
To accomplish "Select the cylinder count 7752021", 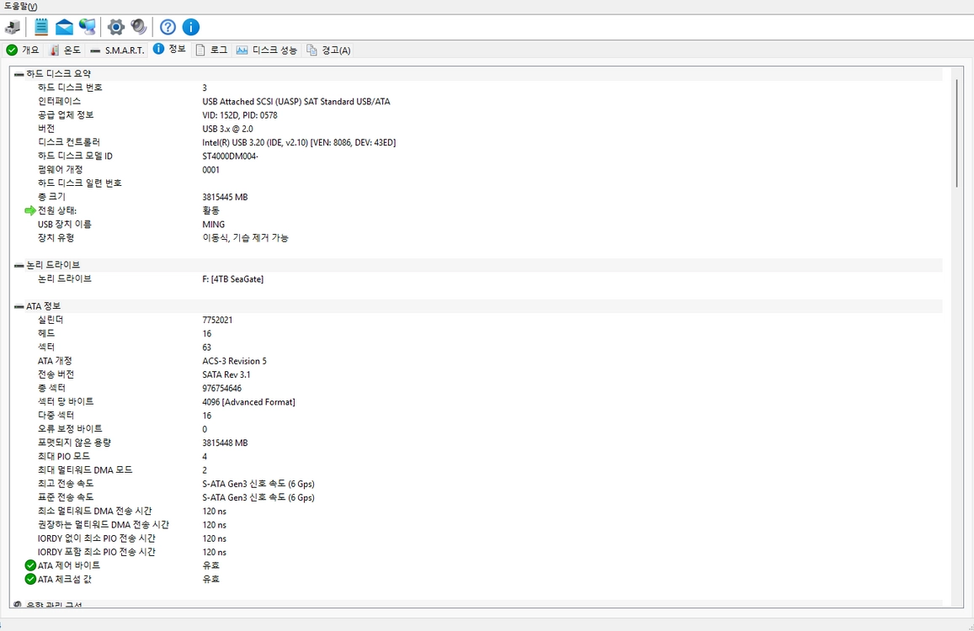I will click(x=217, y=320).
